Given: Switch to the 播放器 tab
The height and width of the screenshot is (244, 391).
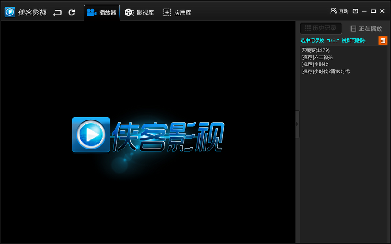Looking at the screenshot, I should pyautogui.click(x=102, y=12).
